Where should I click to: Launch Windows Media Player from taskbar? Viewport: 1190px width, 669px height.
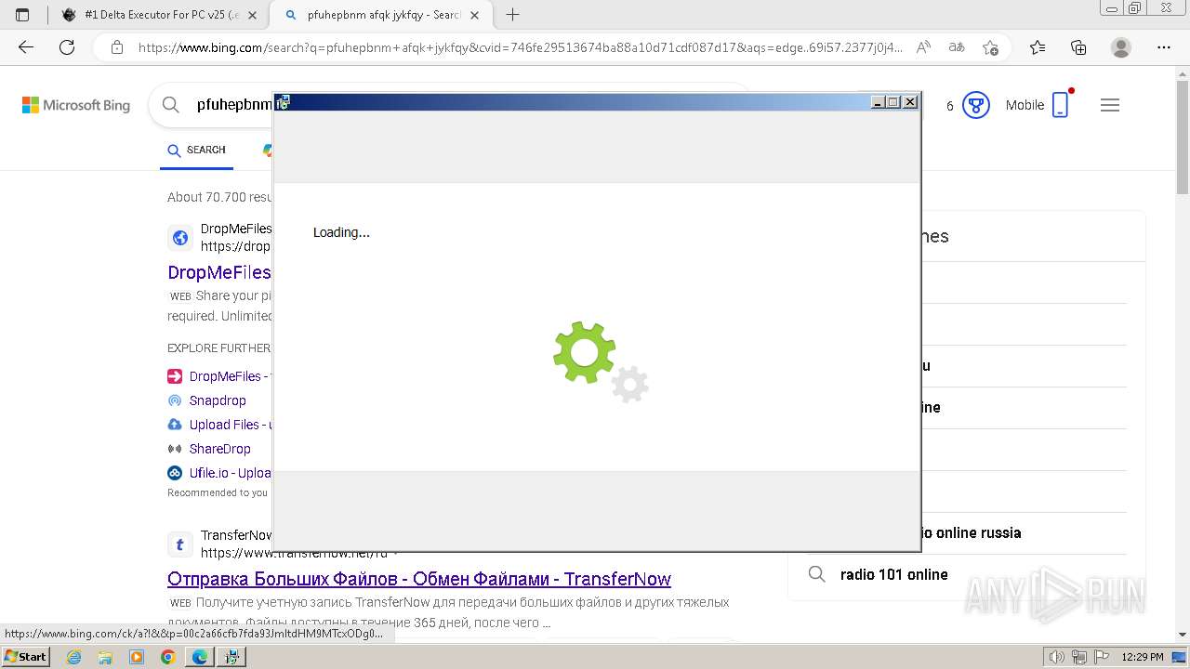137,657
